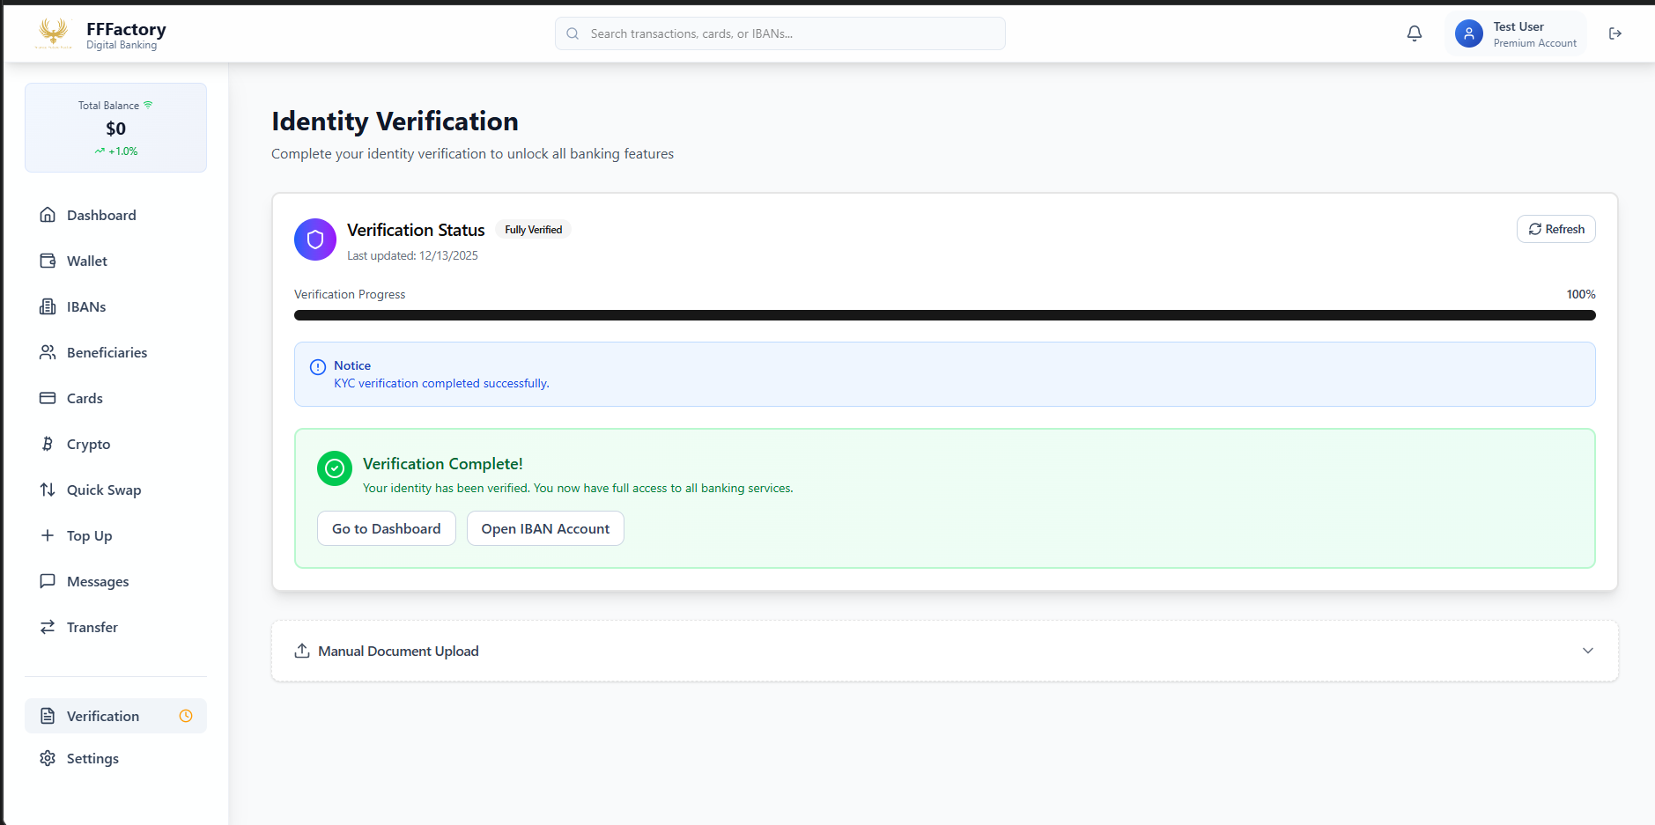Image resolution: width=1655 pixels, height=825 pixels.
Task: Navigate to Quick Swap page
Action: coord(103,490)
